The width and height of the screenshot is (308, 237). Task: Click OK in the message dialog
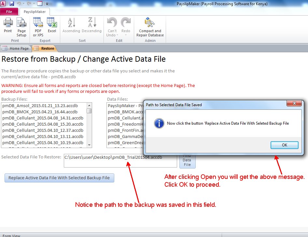[x=285, y=145]
